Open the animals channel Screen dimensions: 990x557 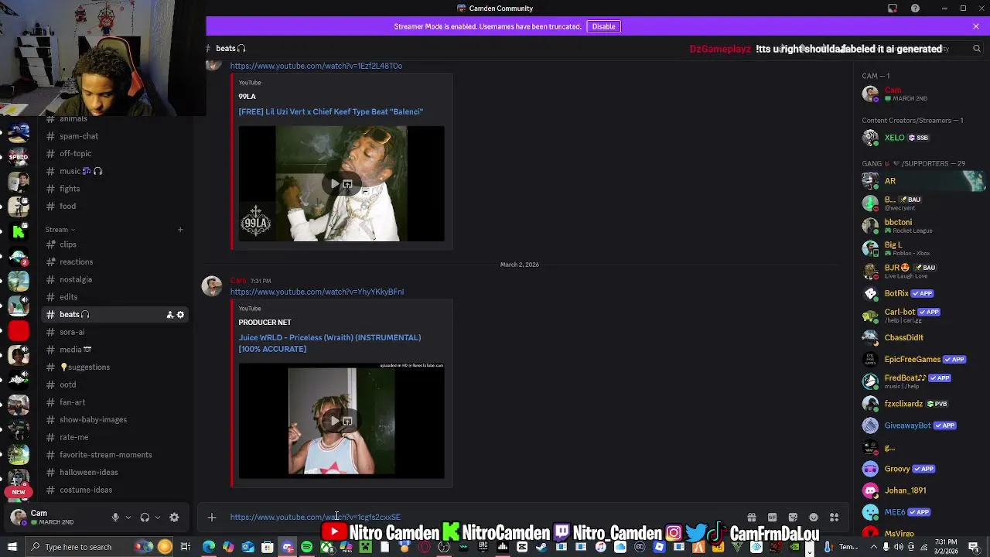coord(114,119)
